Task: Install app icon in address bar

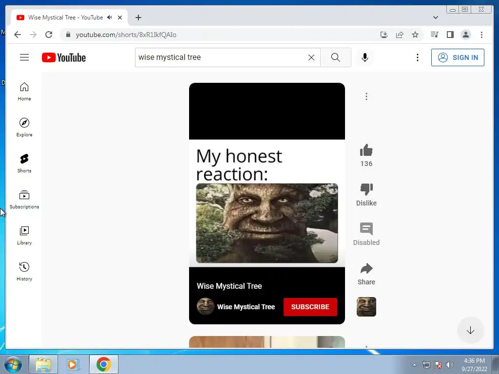Action: (x=384, y=35)
